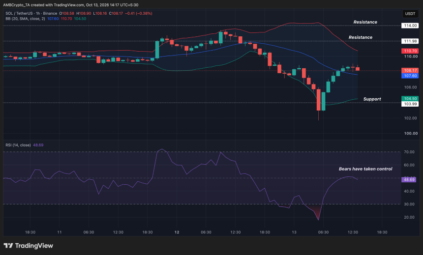
Task: Click the 30.00 RSI axis label
Action: (409, 204)
